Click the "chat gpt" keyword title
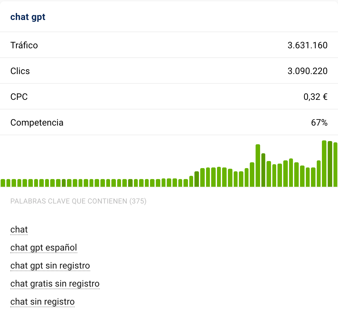Image resolution: width=338 pixels, height=313 pixels. tap(28, 17)
